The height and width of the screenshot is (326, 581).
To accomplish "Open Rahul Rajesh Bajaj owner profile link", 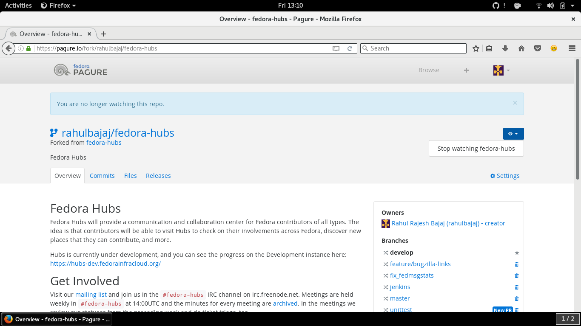I will coord(448,223).
